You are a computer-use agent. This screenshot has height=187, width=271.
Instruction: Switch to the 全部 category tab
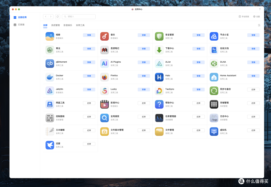45,25
